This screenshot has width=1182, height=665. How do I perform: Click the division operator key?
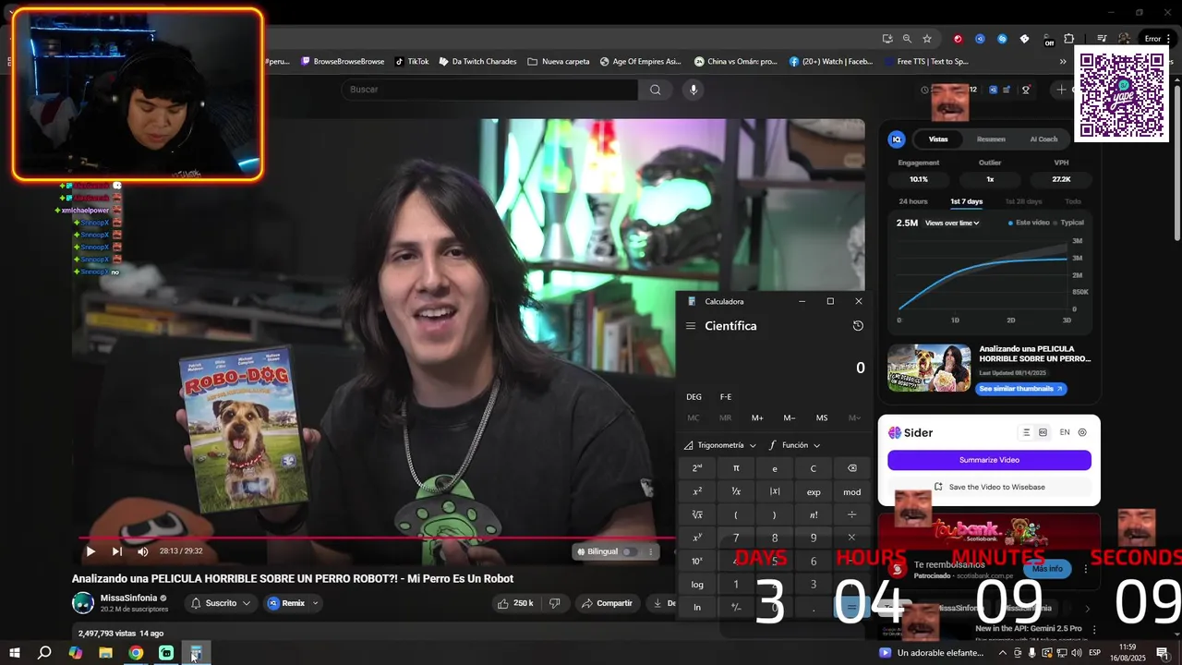852,514
